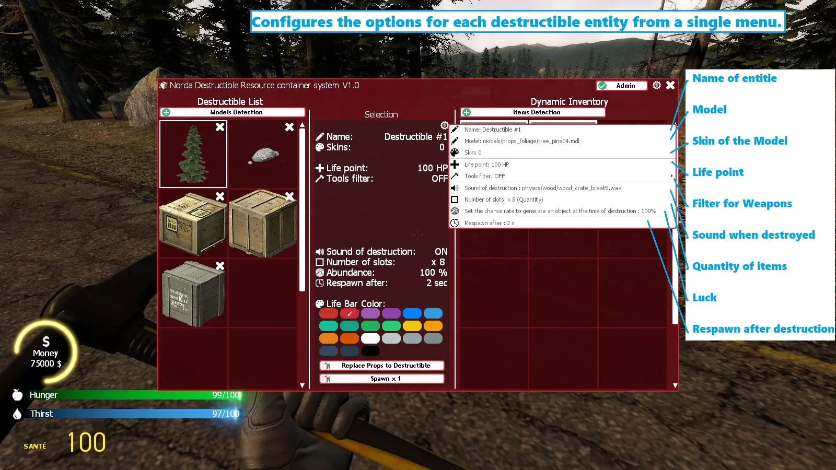Open the gear settings menu in Selection panel
This screenshot has height=470, width=836.
coord(445,125)
